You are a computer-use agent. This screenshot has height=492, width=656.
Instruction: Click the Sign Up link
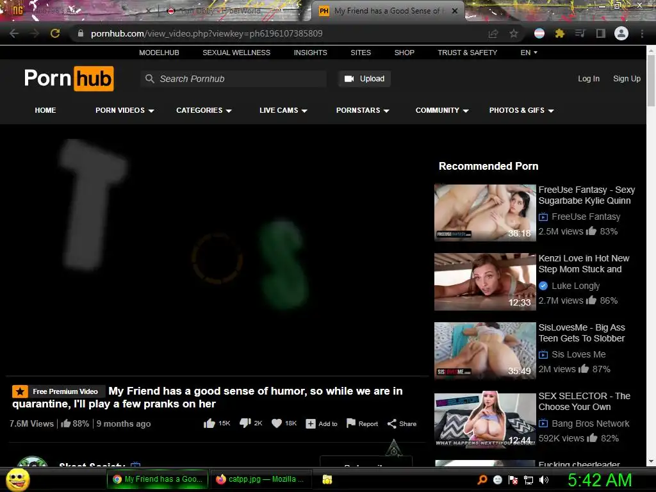[x=627, y=79]
